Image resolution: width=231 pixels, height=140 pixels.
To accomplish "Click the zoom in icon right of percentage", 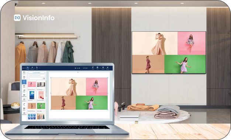I will [79, 68].
